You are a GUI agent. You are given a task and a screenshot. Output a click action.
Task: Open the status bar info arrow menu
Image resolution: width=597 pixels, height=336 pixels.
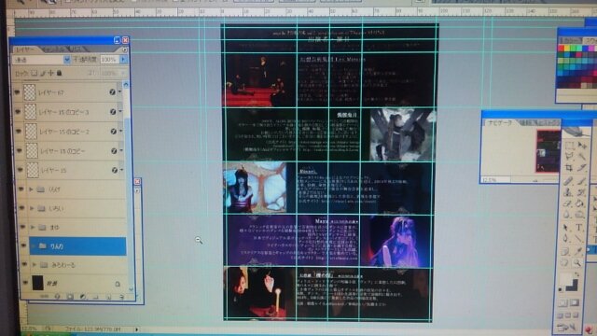click(136, 329)
